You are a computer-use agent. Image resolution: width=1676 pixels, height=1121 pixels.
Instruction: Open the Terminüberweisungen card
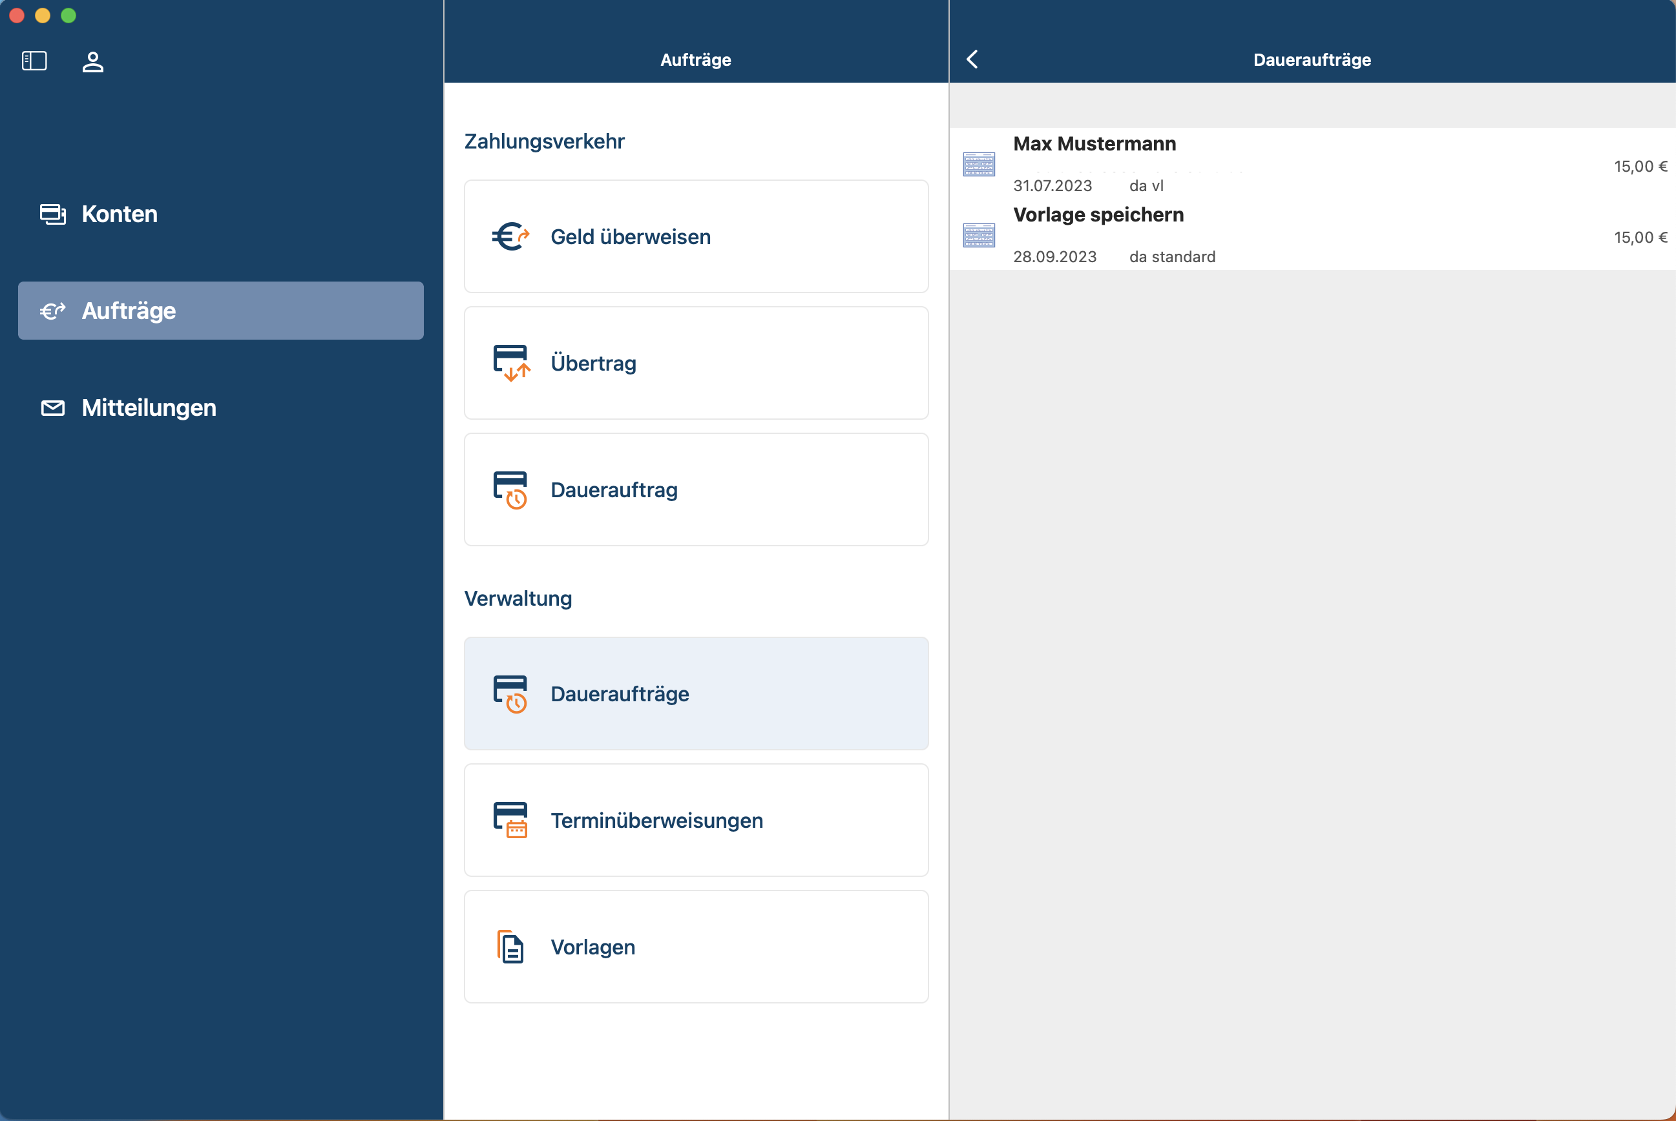696,820
